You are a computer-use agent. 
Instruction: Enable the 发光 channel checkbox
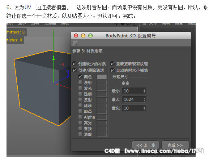pyautogui.click(x=80, y=88)
